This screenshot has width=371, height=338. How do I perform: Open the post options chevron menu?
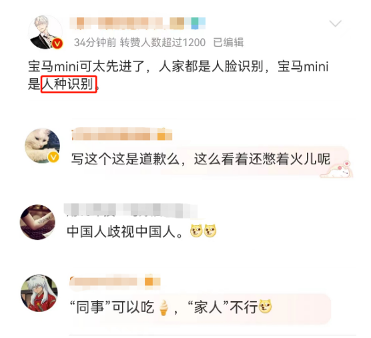coord(335,23)
